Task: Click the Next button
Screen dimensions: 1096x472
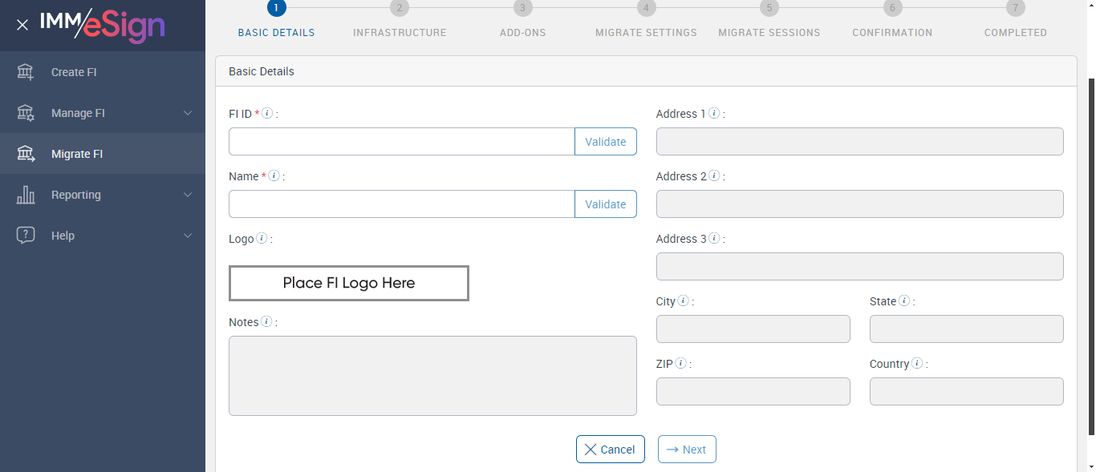Action: pos(687,450)
